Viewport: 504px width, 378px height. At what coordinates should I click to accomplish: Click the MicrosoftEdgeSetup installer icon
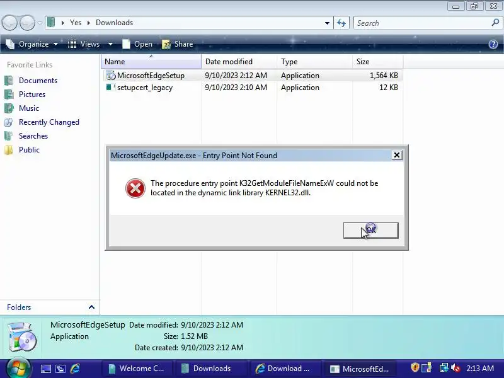[x=111, y=76]
